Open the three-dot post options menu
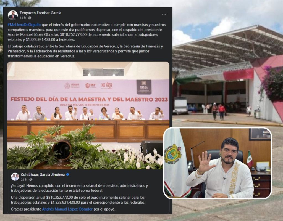The width and height of the screenshot is (283, 221). [x=164, y=15]
